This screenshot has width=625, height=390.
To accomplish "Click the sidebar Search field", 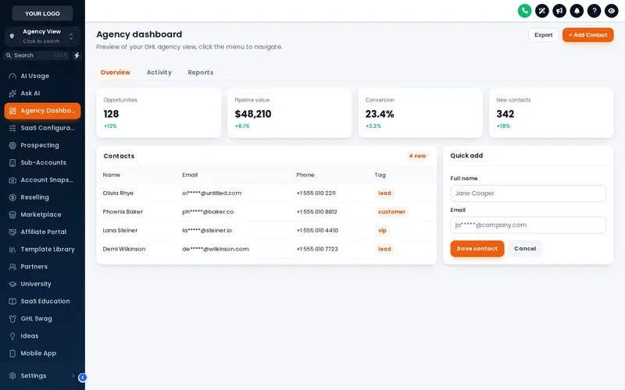I will 37,55.
